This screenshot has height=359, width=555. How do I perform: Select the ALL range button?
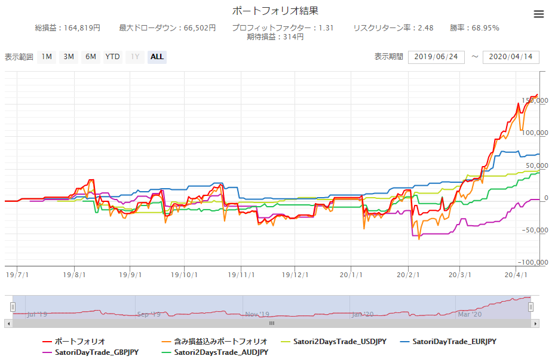tap(157, 57)
